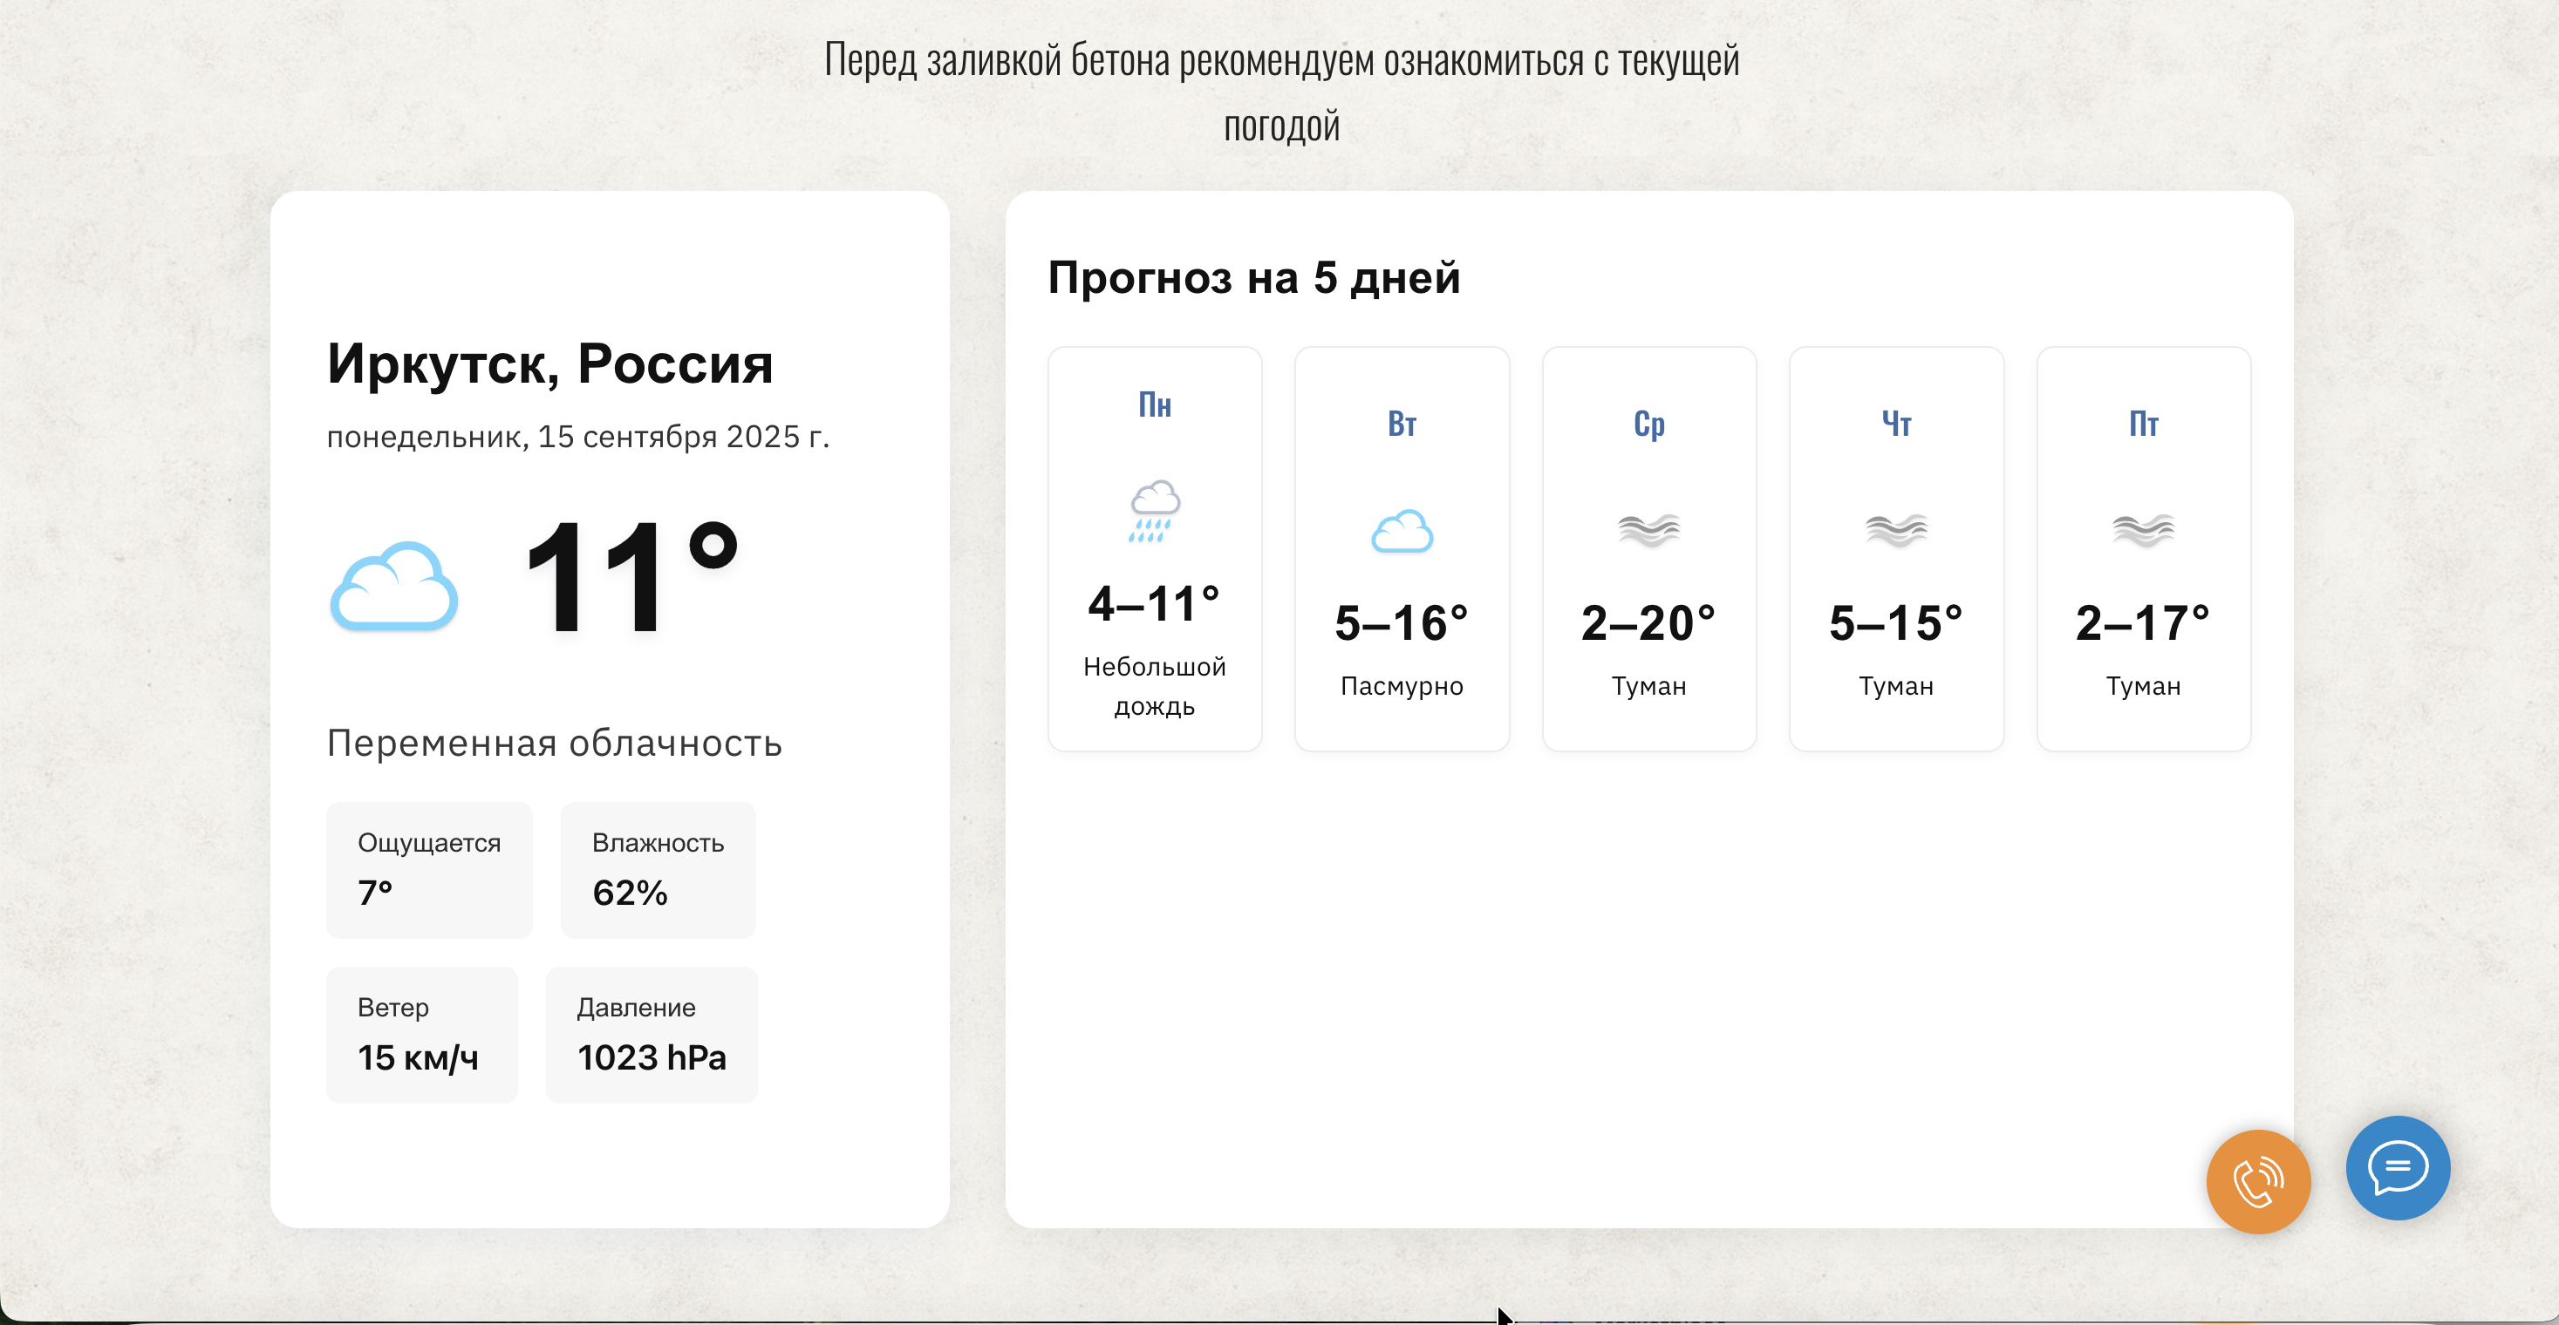
Task: Click the 4–11° temperature range
Action: point(1154,603)
